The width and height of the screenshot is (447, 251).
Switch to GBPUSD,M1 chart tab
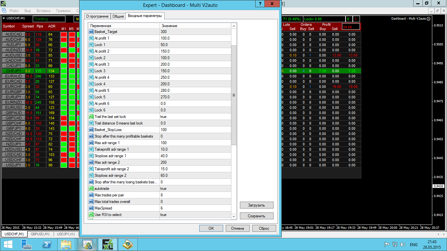(x=40, y=234)
